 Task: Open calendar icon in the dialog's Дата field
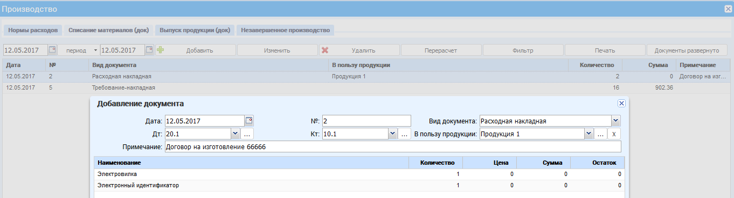249,121
